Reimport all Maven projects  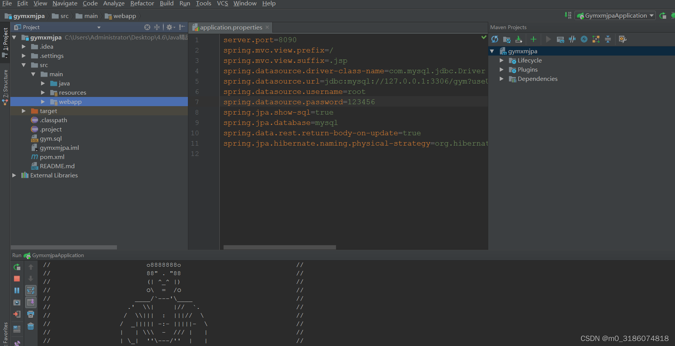click(495, 39)
